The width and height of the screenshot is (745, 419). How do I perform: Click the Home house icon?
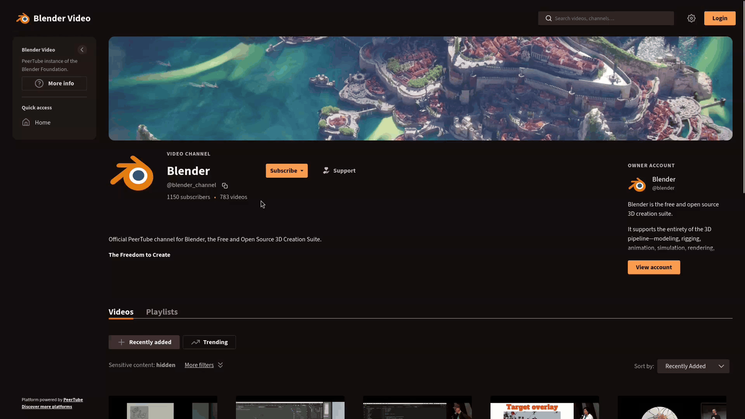26,122
